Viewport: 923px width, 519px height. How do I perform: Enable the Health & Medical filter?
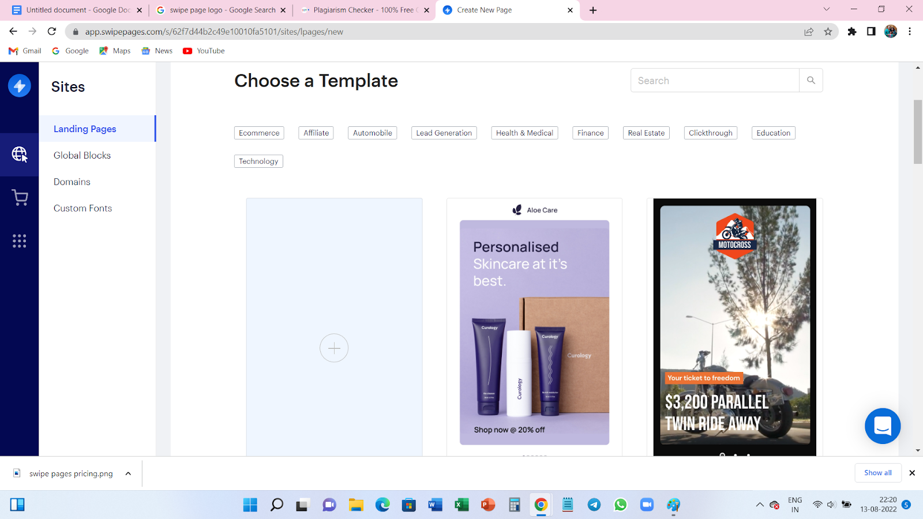coord(524,133)
